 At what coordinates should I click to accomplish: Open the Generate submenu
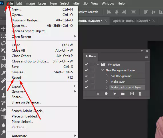(x=42, y=92)
